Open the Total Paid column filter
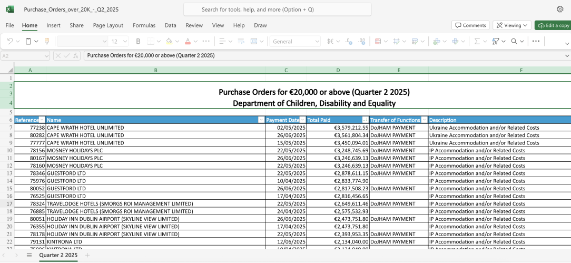This screenshot has width=571, height=263. (x=365, y=120)
